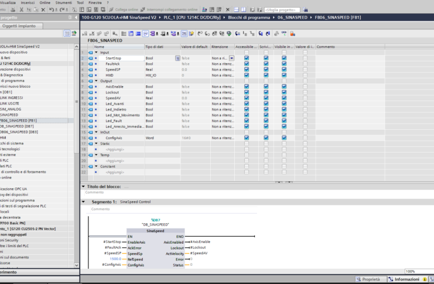Switch to Oggetti impianto tab
Viewport: 434px width, 284px height.
(x=19, y=26)
